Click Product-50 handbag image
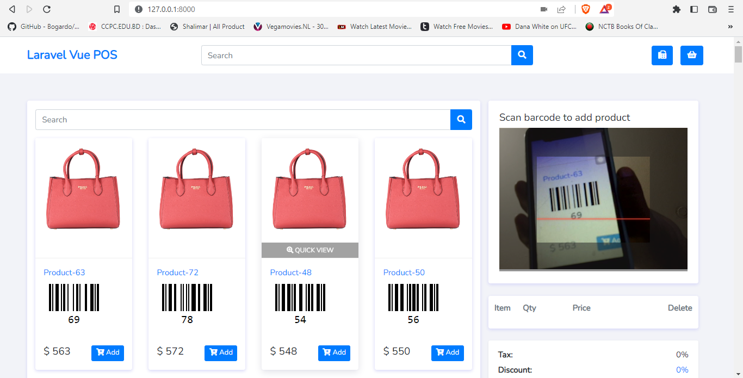This screenshot has width=743, height=378. (x=423, y=189)
